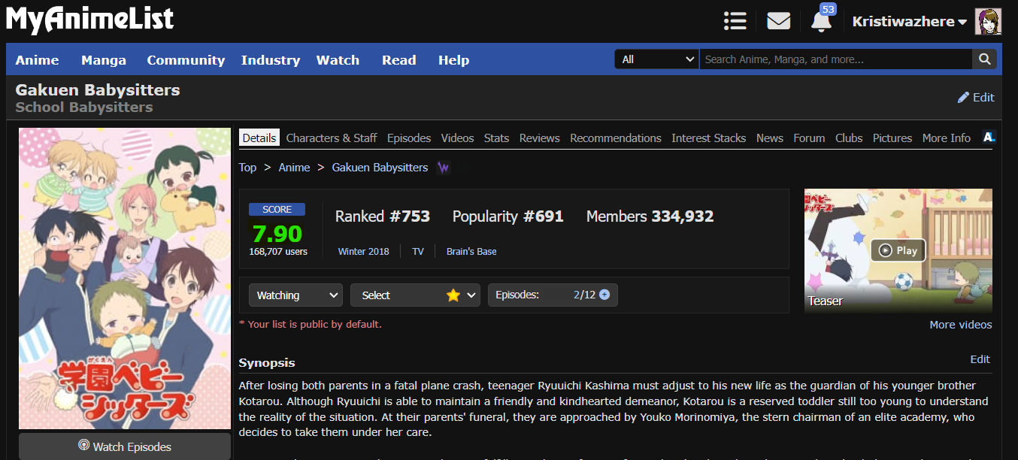
Task: Click the More videos link
Action: (961, 325)
